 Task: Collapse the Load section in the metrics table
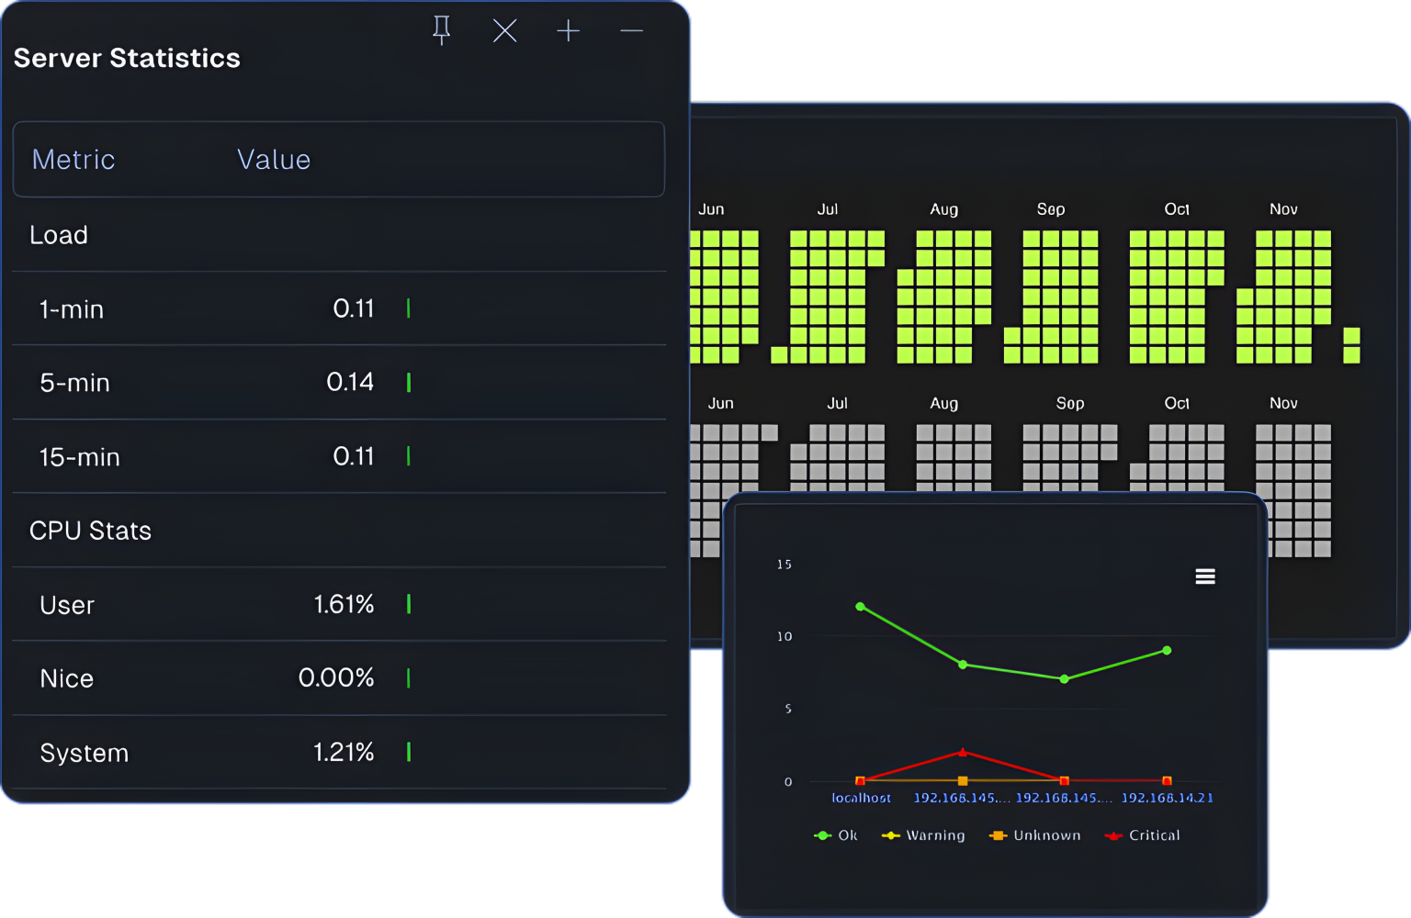click(x=59, y=236)
